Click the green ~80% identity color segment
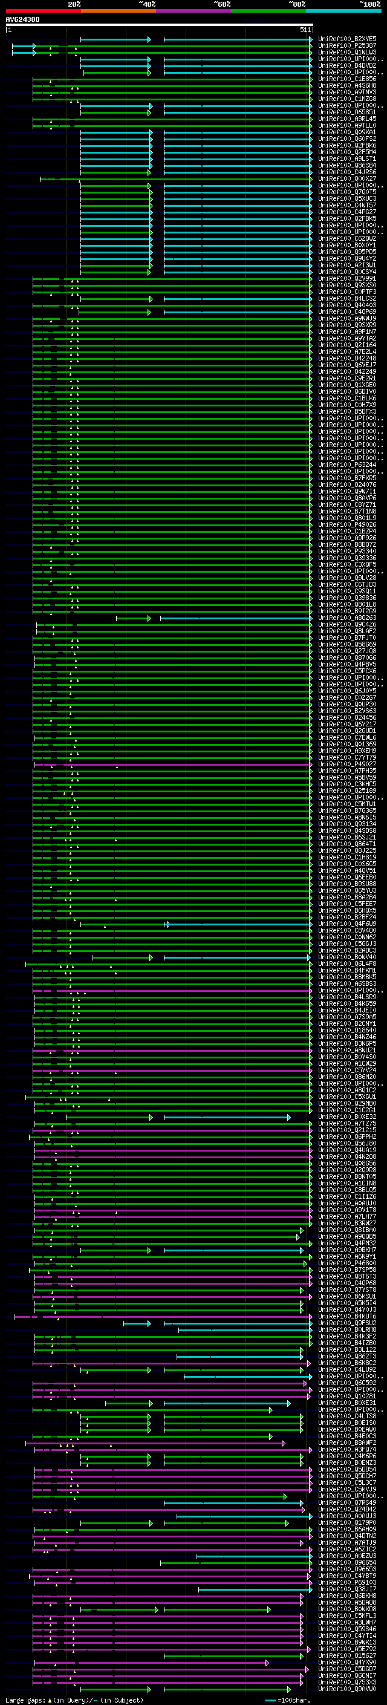Image resolution: width=387 pixels, height=1705 pixels. 268,11
